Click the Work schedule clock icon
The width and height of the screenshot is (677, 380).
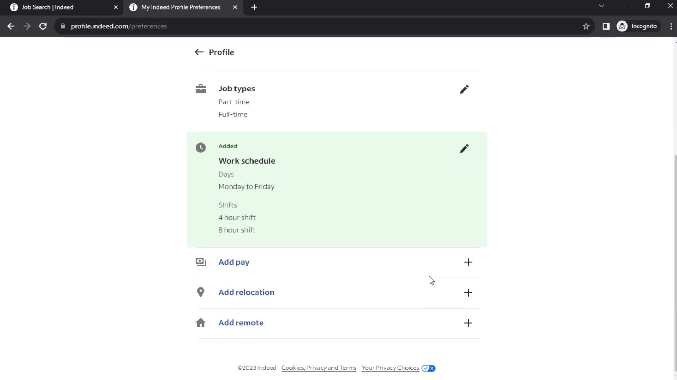coord(201,147)
